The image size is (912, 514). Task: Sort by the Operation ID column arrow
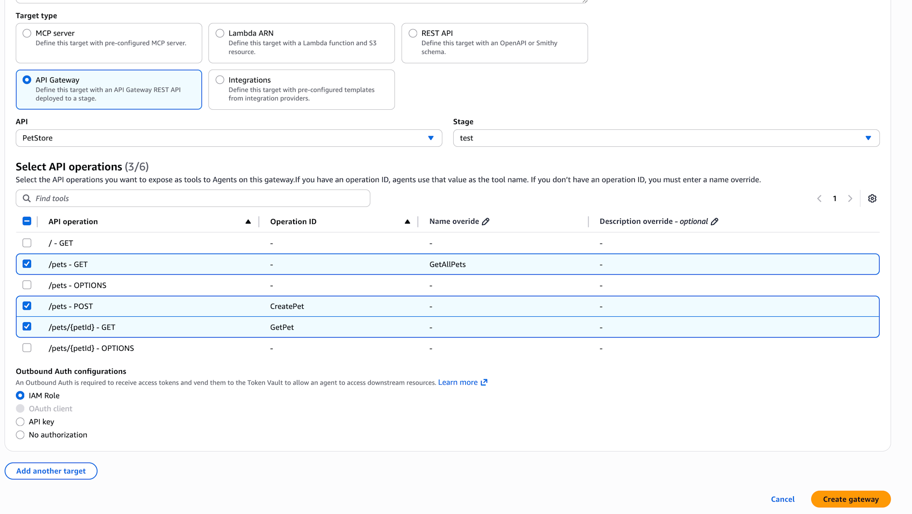point(407,222)
